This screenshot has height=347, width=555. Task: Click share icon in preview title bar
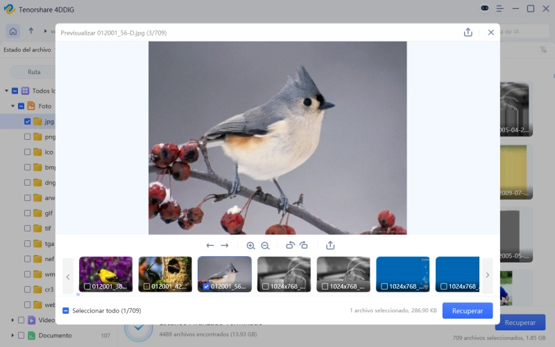pyautogui.click(x=468, y=33)
